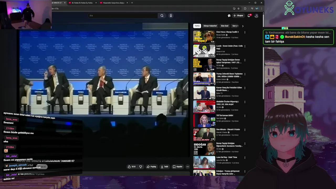This screenshot has width=336, height=189.
Task: Click chat username 'joseph_simsek'
Action: click(x=18, y=165)
